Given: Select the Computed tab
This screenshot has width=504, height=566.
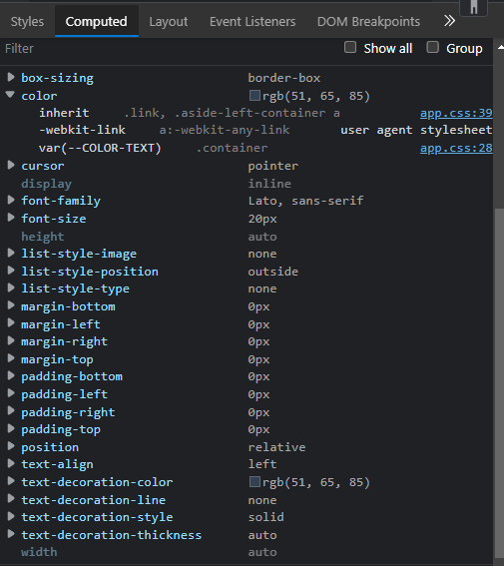Looking at the screenshot, I should 97,22.
